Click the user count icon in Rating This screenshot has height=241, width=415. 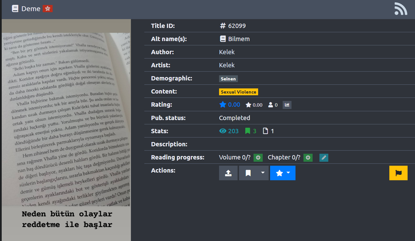[271, 105]
